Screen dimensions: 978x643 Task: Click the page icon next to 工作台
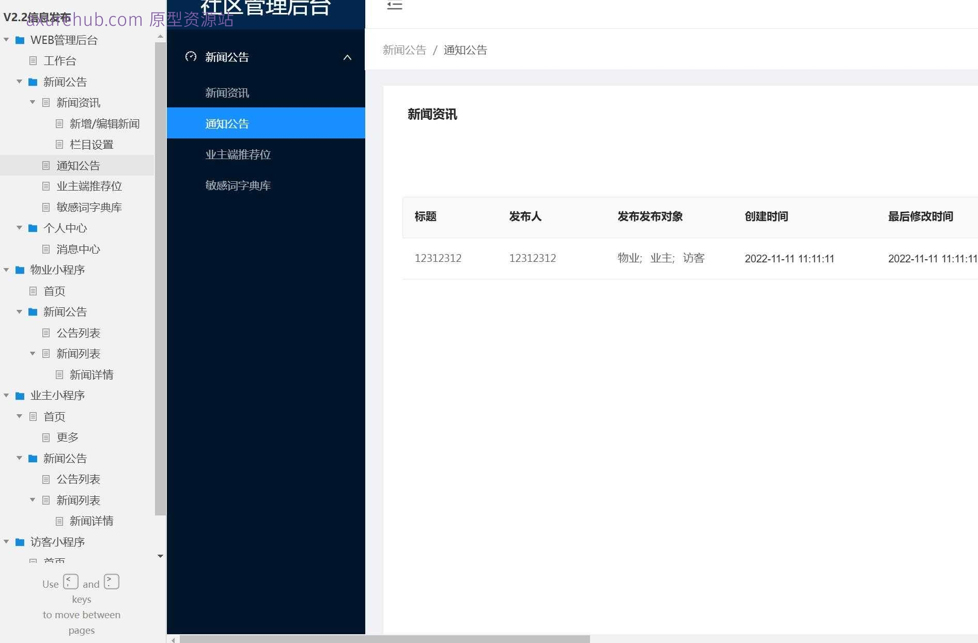34,60
